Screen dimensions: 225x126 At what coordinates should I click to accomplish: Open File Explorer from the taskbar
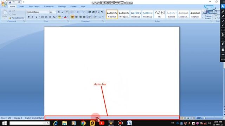[x=65, y=123]
